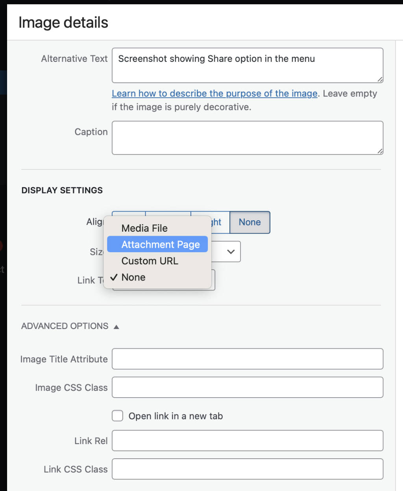Viewport: 403px width, 491px height.
Task: Enable Open link in a new tab
Action: (117, 416)
